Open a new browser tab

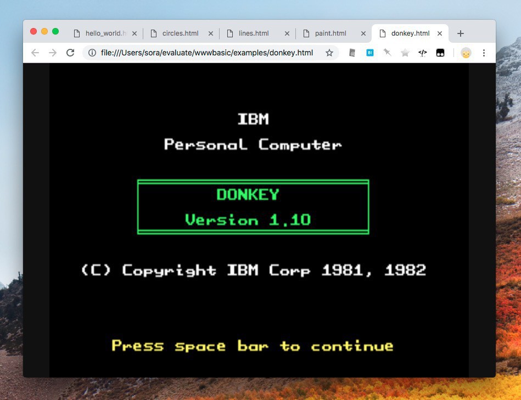point(461,33)
